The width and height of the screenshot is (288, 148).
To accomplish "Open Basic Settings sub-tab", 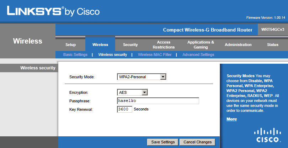I will 75,55.
